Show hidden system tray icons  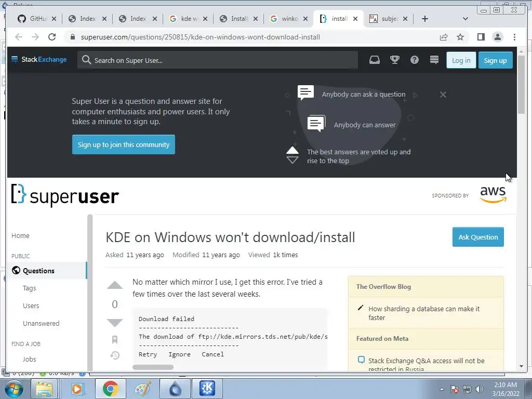click(442, 390)
